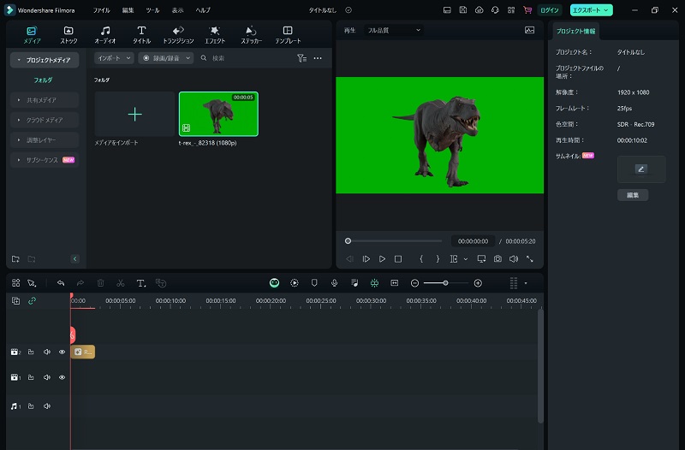The width and height of the screenshot is (685, 450).
Task: Open the ヘルプ menu
Action: (x=203, y=10)
